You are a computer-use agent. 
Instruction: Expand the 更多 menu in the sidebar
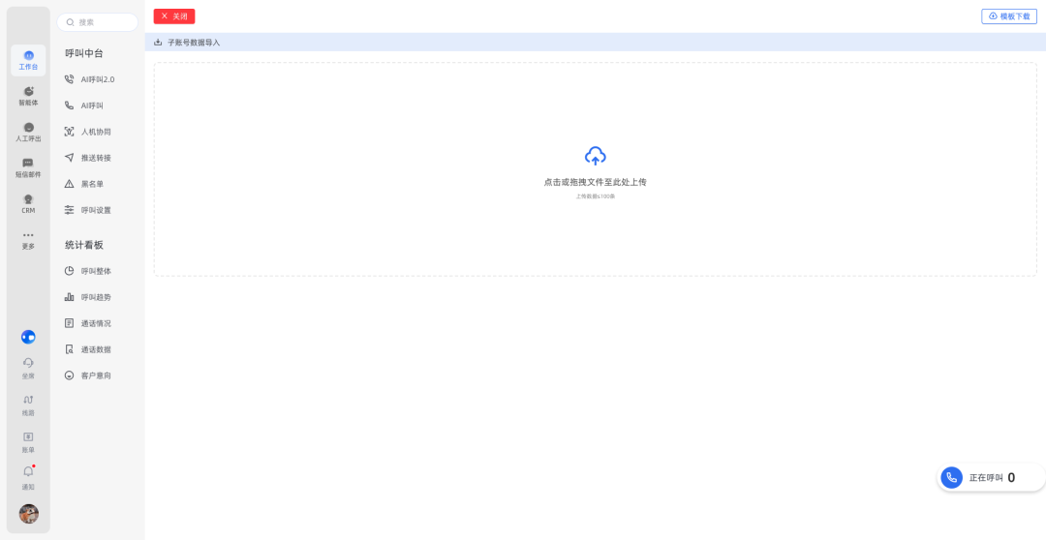point(28,240)
